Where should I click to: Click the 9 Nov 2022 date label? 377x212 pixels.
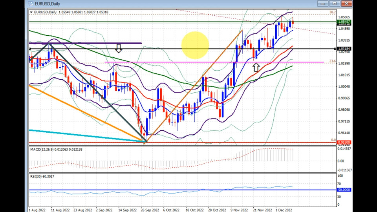[x=239, y=210]
